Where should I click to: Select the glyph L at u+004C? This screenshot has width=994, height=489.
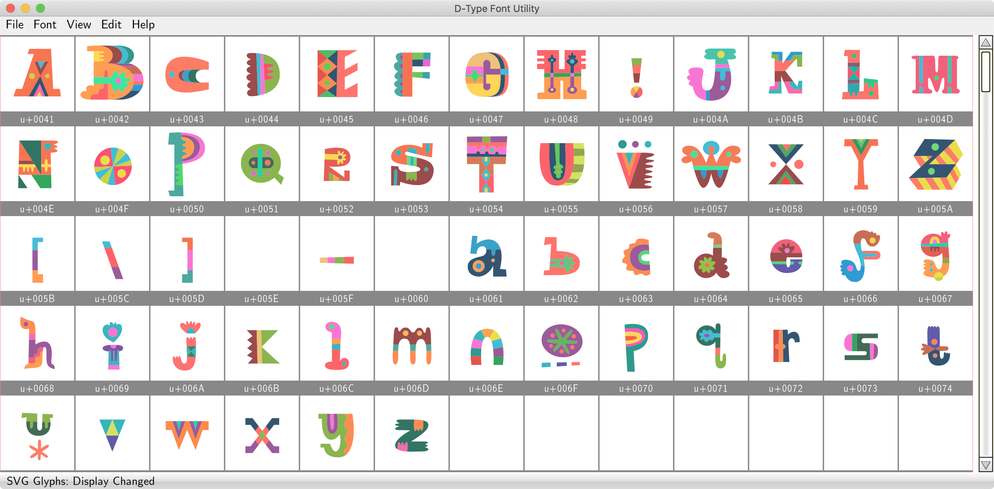pyautogui.click(x=860, y=74)
